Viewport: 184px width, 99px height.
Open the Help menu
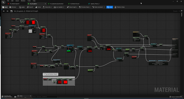click(34, 1)
